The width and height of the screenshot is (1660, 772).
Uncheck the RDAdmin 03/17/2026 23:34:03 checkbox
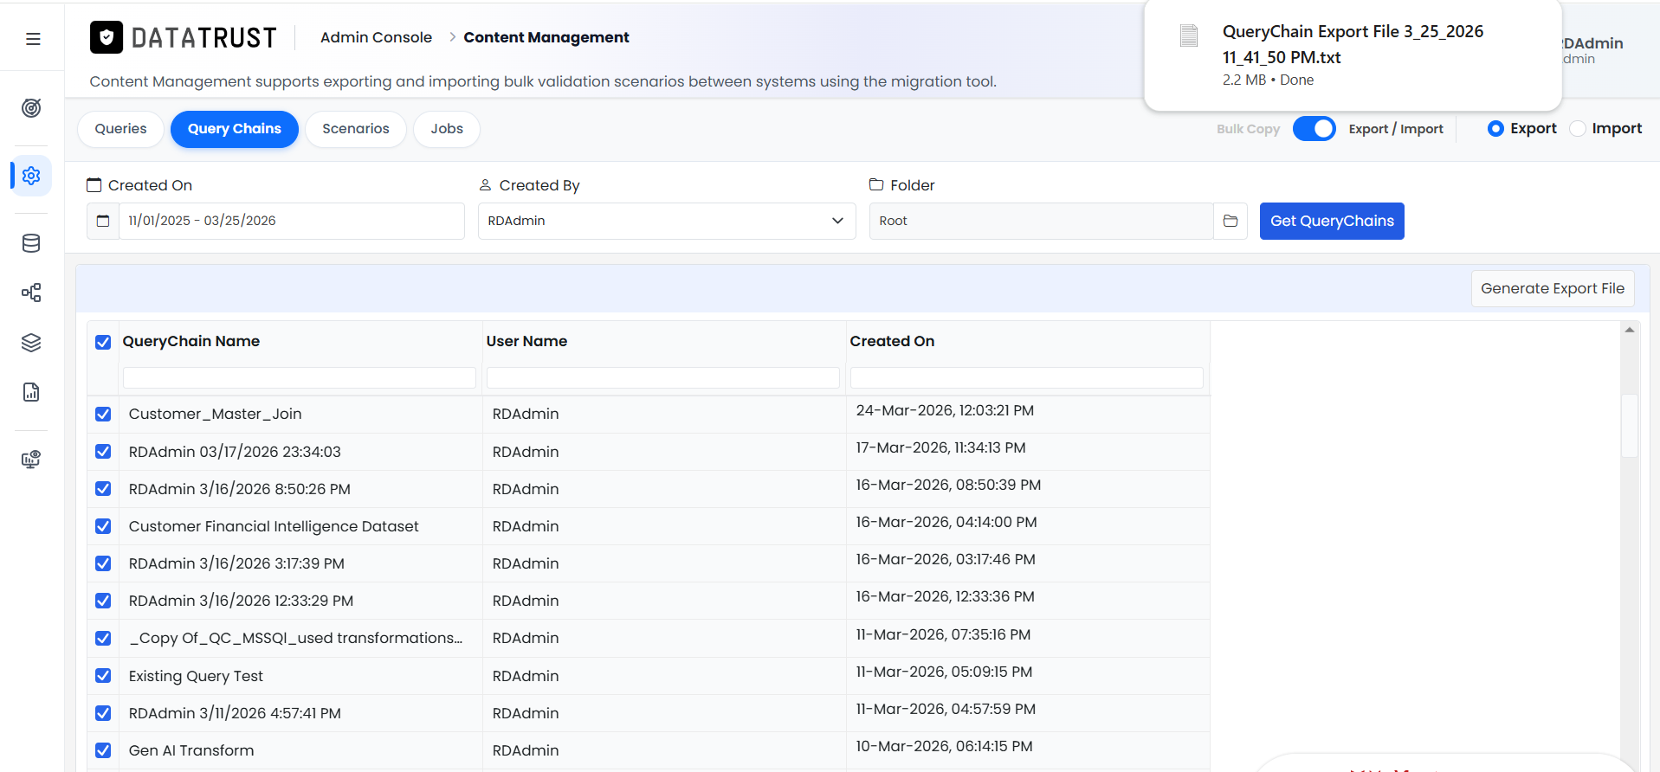[x=103, y=451]
